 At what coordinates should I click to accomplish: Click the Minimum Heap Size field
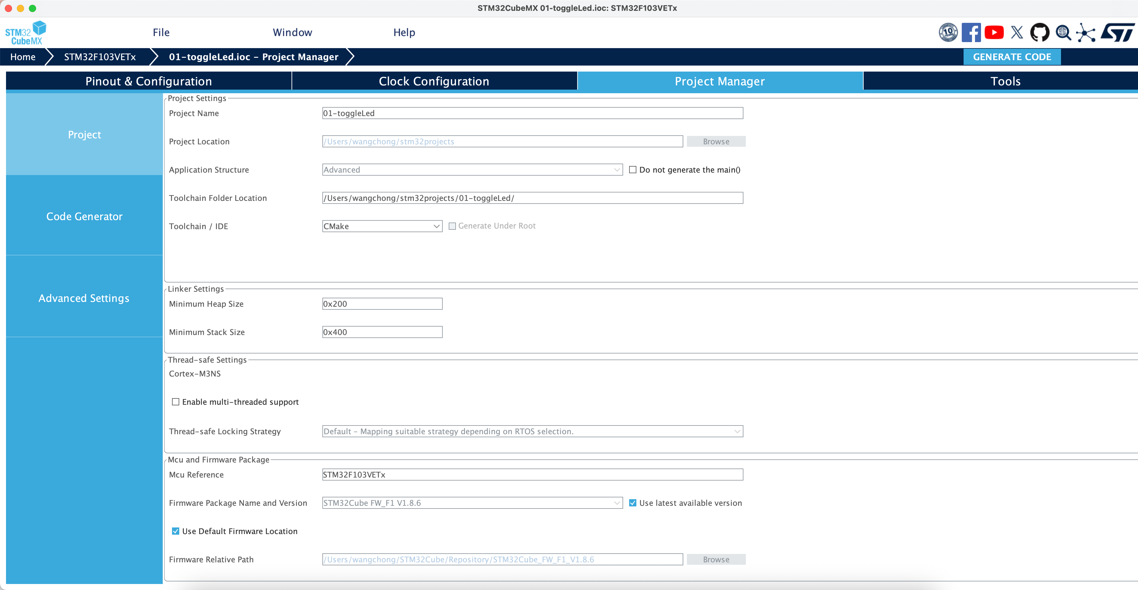(382, 304)
